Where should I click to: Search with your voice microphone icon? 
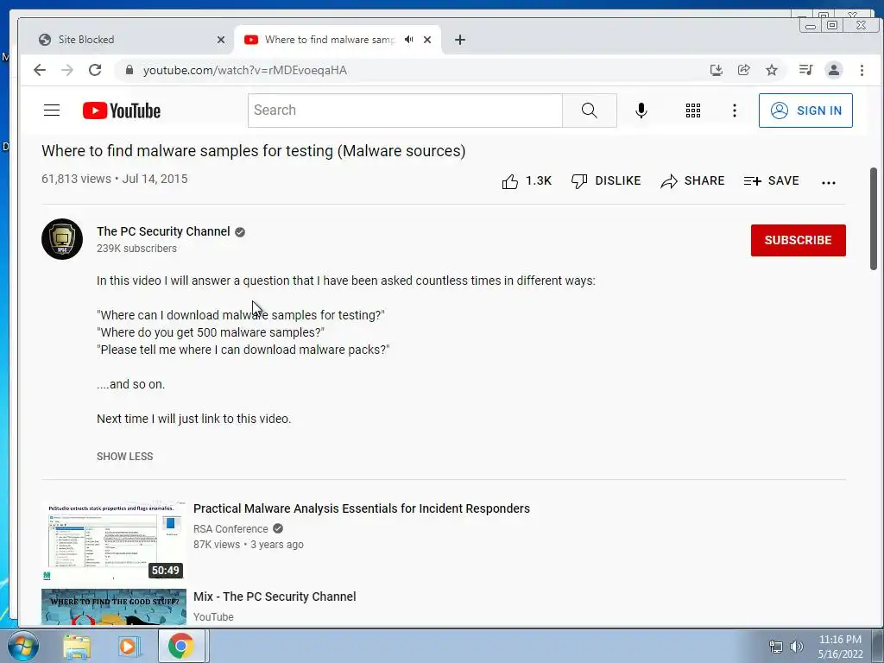coord(641,110)
